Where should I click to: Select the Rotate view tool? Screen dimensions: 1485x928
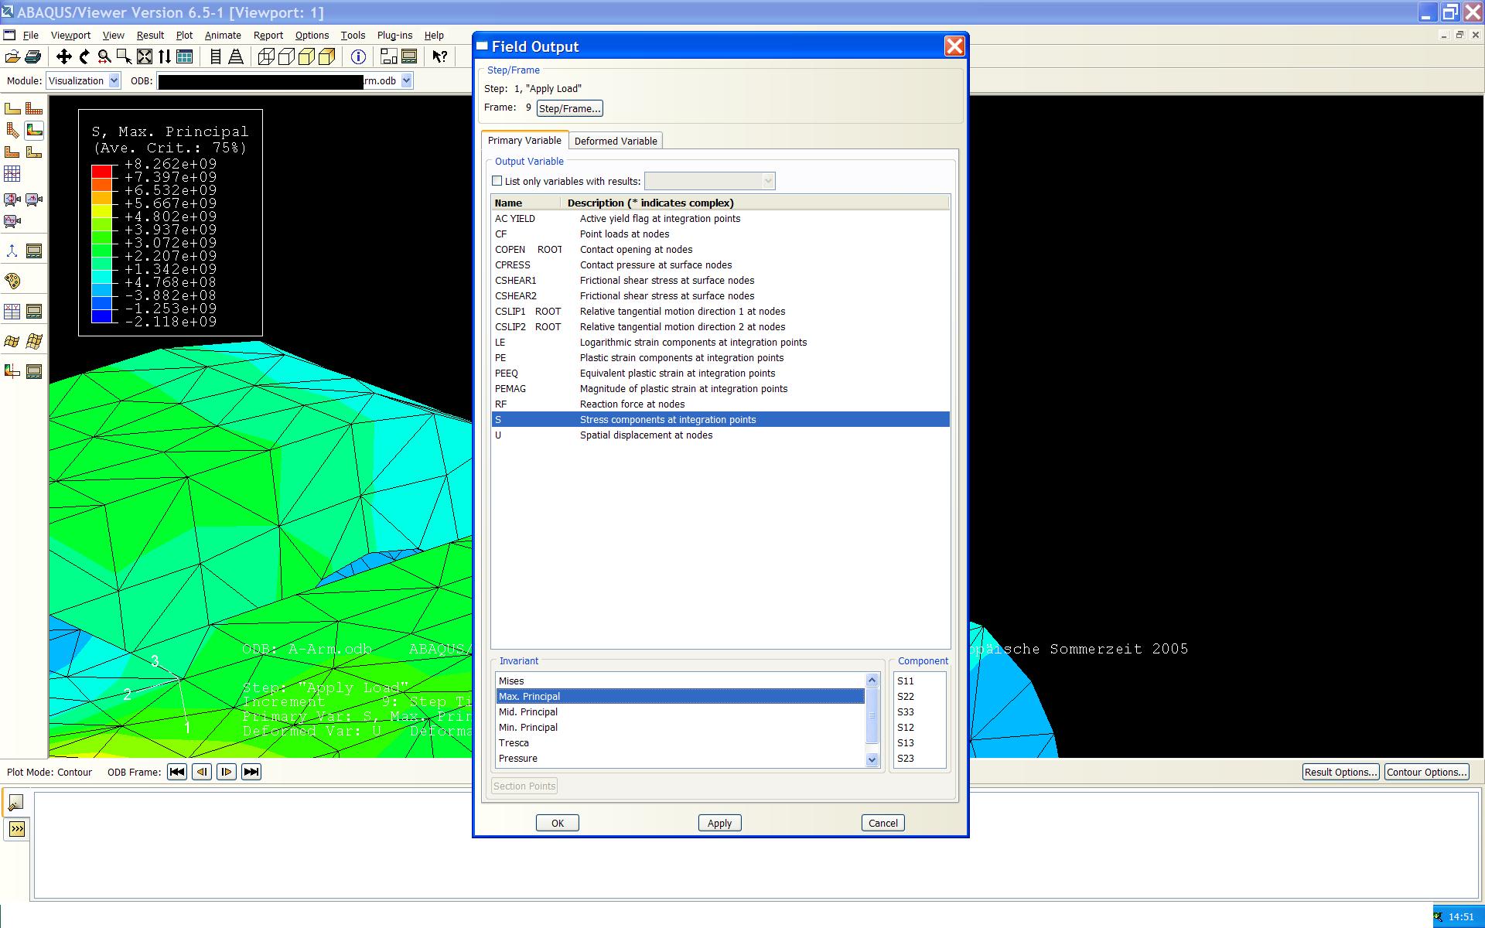point(84,56)
